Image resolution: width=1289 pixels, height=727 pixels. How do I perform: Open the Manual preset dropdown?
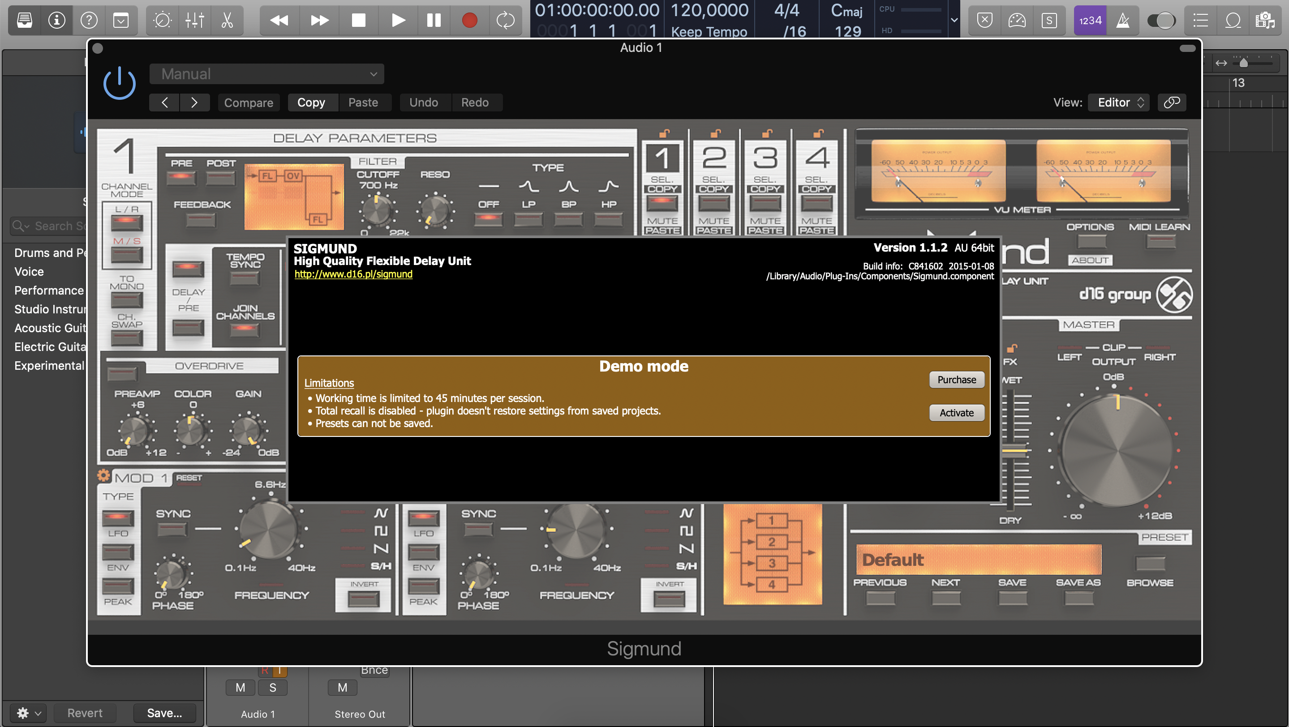click(266, 74)
